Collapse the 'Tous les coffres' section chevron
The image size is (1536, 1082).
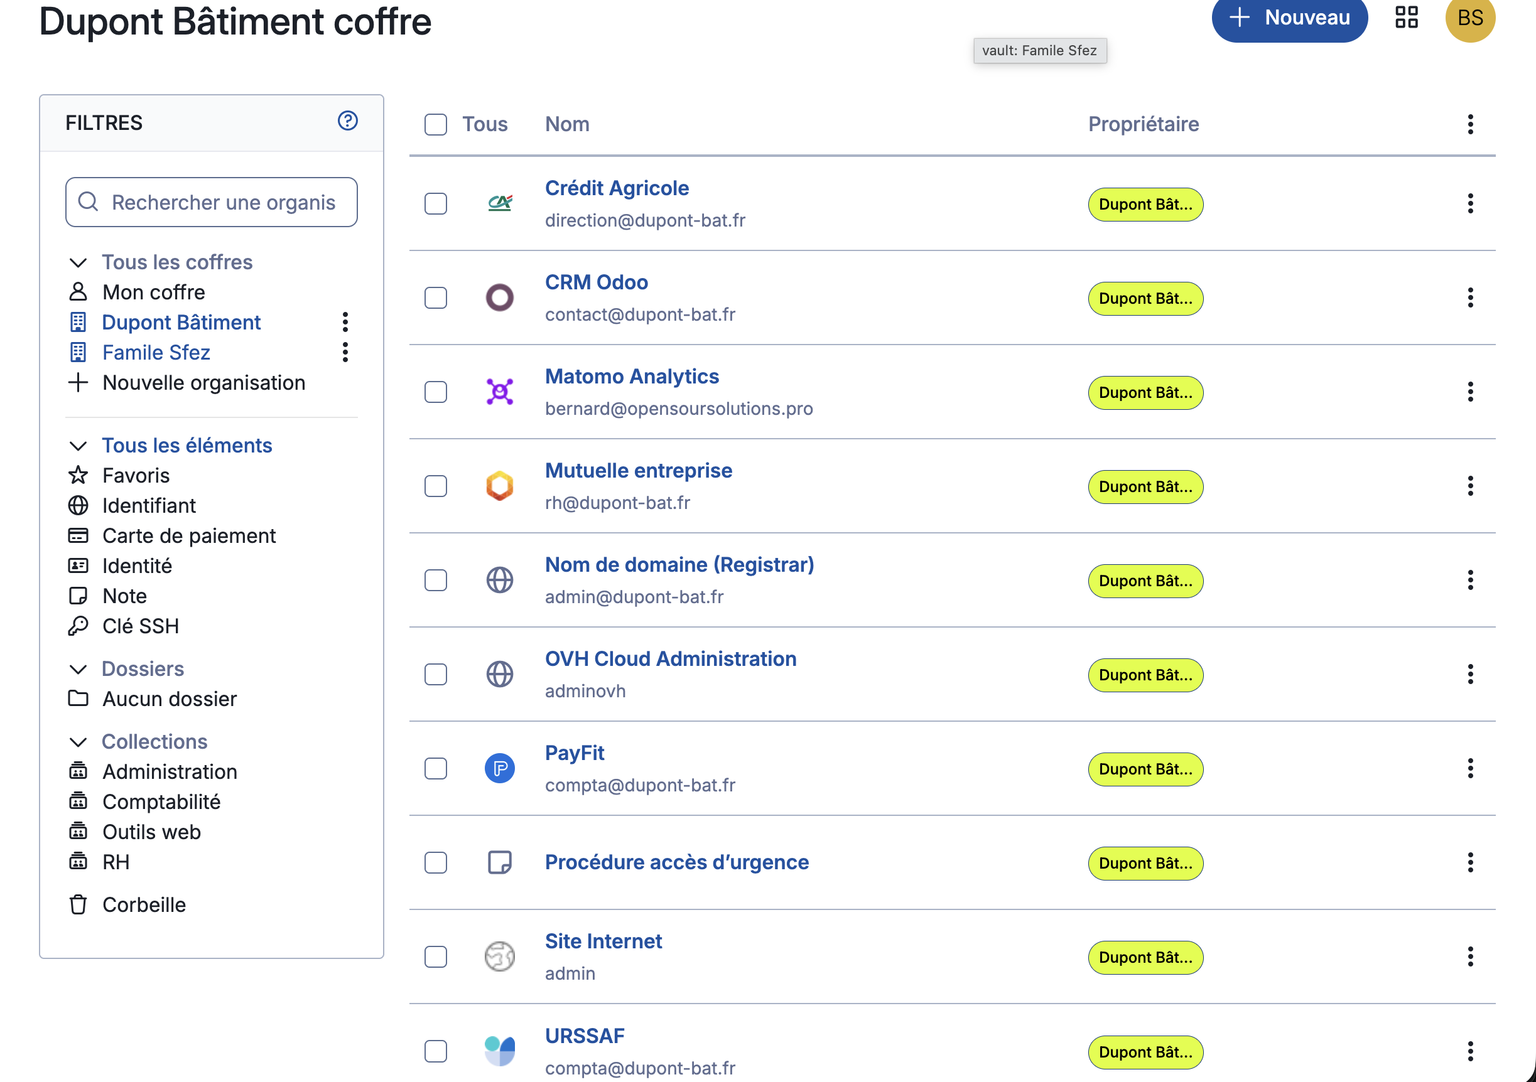point(78,263)
